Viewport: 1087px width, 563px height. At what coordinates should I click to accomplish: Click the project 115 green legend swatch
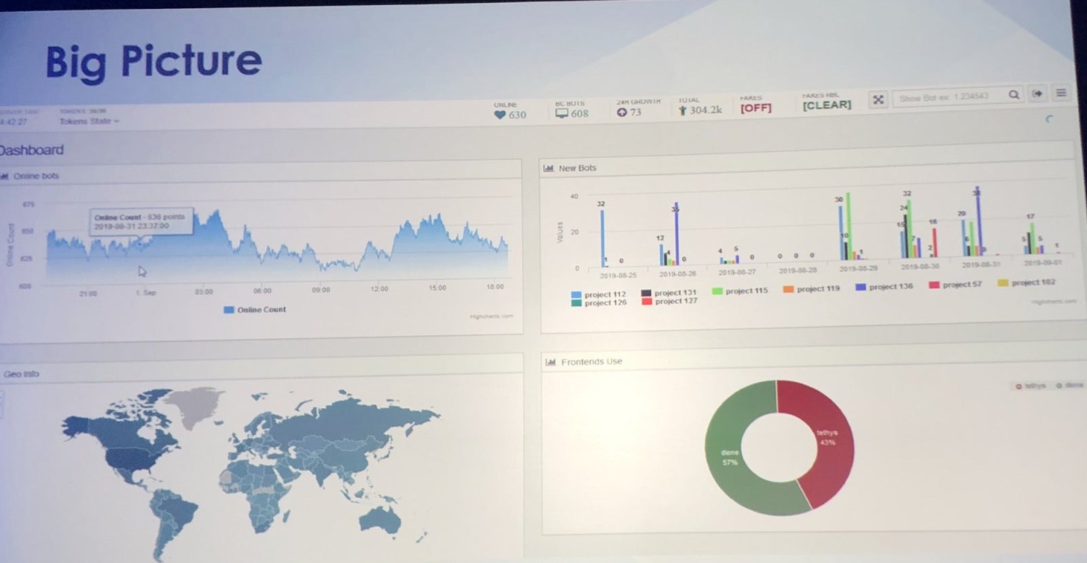point(717,291)
